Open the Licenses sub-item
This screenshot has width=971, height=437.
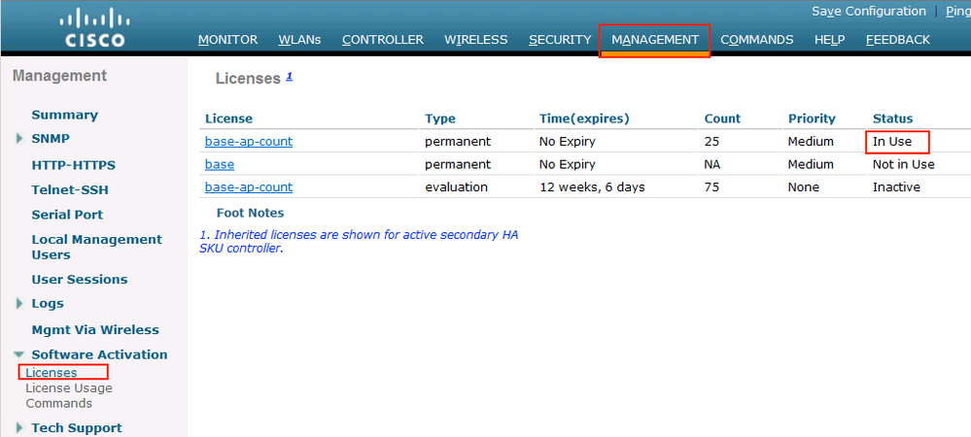(52, 373)
